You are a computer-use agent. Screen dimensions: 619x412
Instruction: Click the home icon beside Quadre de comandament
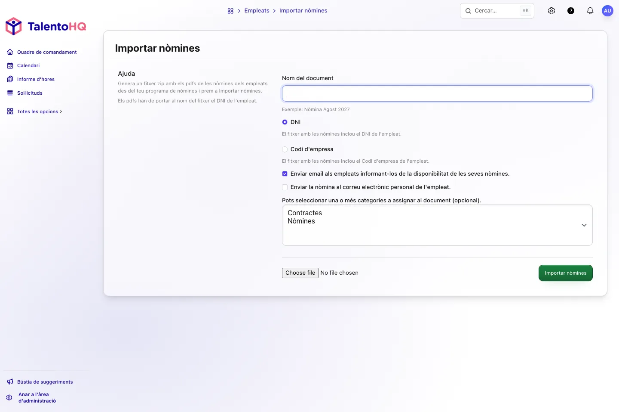(x=10, y=52)
